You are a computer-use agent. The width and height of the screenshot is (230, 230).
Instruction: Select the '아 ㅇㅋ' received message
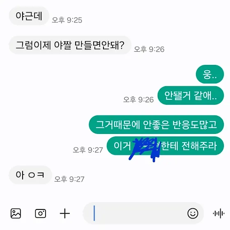coord(30,175)
